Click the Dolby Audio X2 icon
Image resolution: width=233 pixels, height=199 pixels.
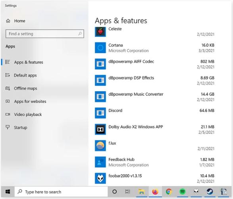pos(100,129)
